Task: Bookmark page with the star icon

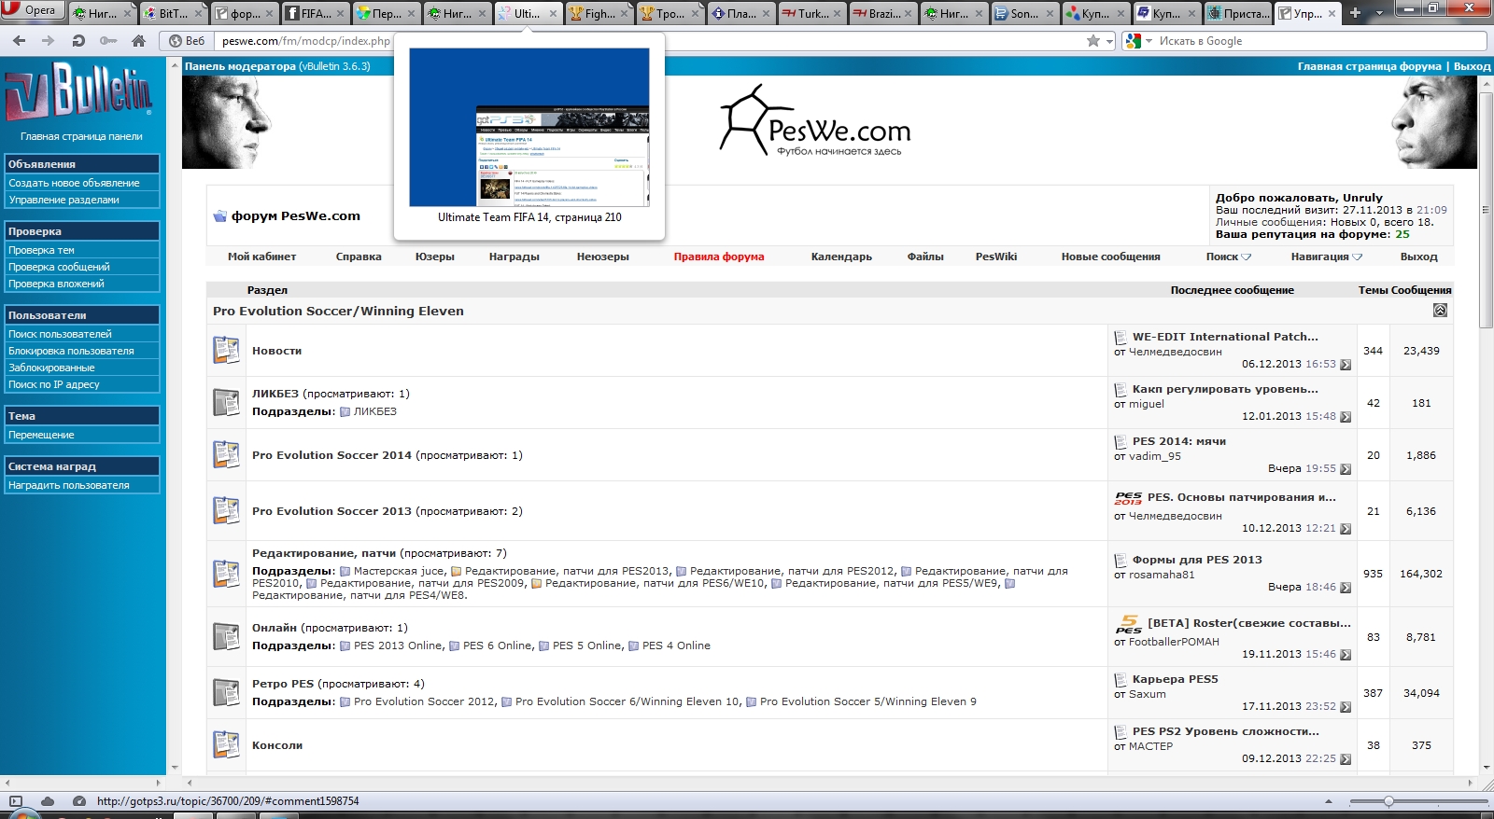Action: [1093, 41]
